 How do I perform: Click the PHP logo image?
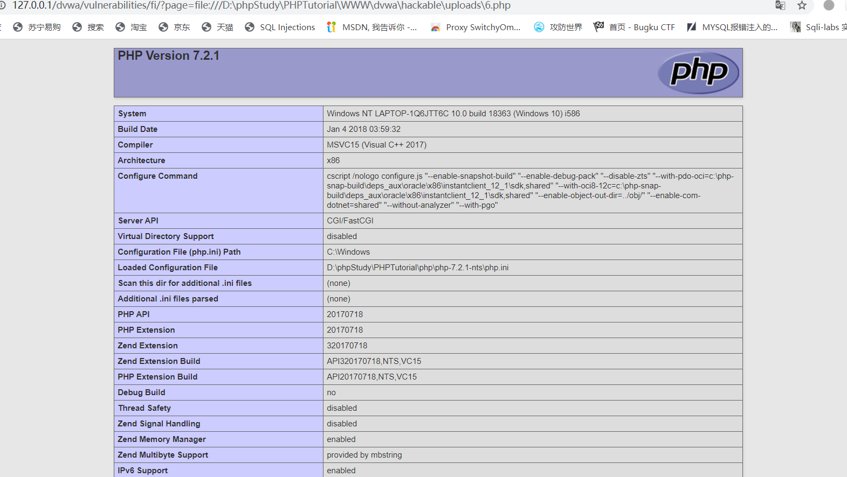point(698,73)
